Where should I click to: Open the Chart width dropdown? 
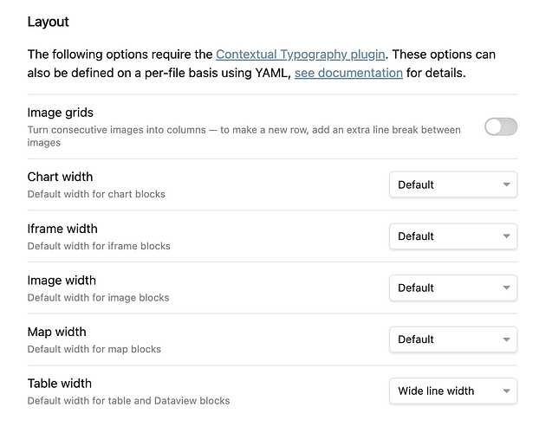452,184
